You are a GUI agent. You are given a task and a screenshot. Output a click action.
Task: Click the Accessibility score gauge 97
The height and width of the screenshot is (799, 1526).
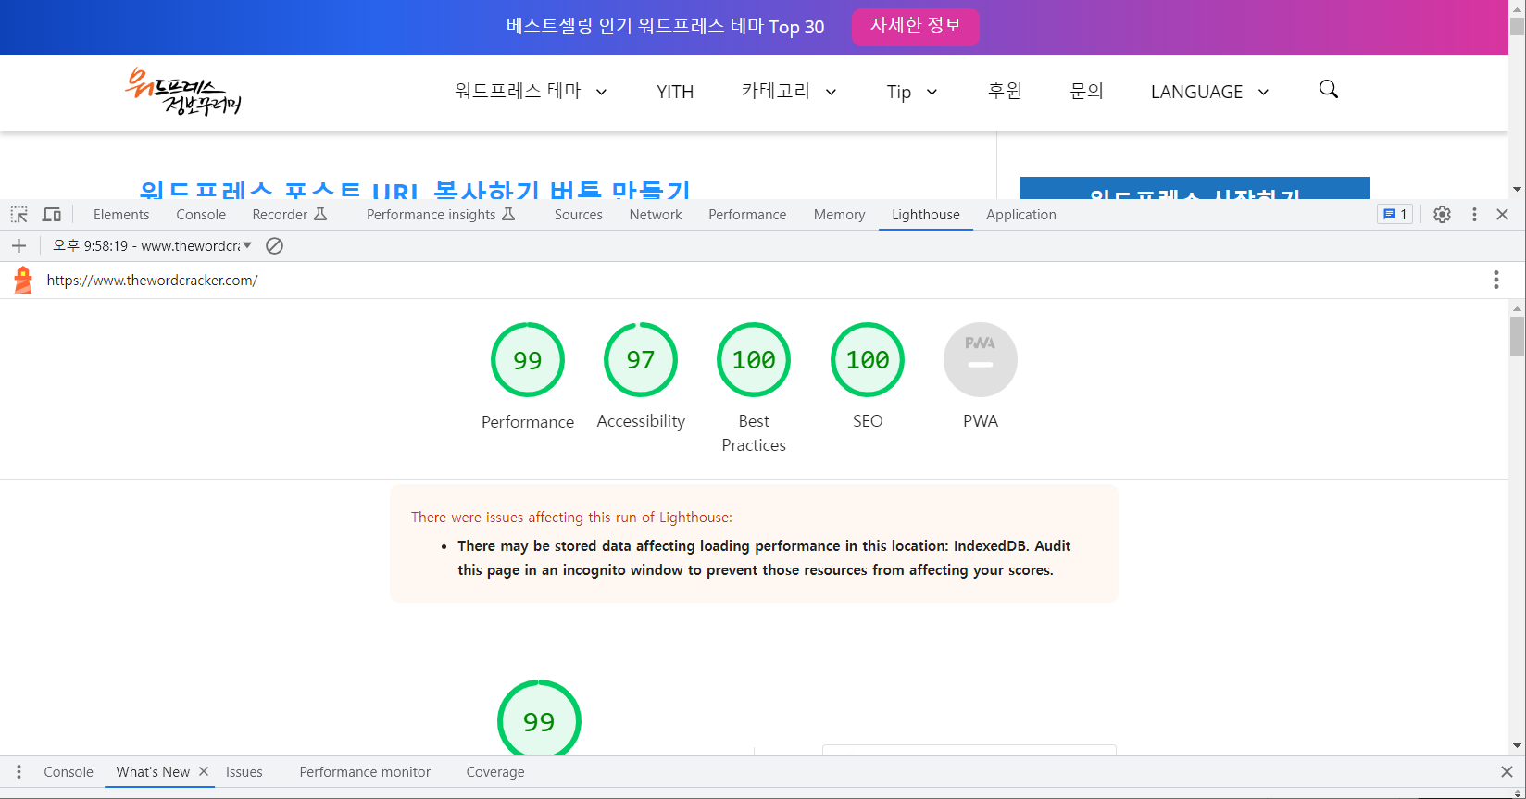pos(641,359)
